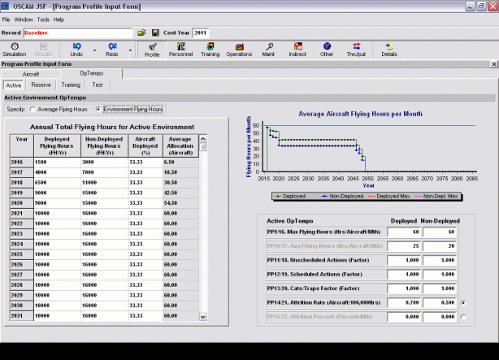Redo the last undone change
This screenshot has height=360, width=499.
point(112,50)
